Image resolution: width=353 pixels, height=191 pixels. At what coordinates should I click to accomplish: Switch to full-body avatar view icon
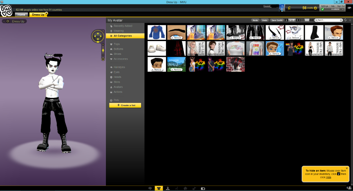(x=297, y=20)
